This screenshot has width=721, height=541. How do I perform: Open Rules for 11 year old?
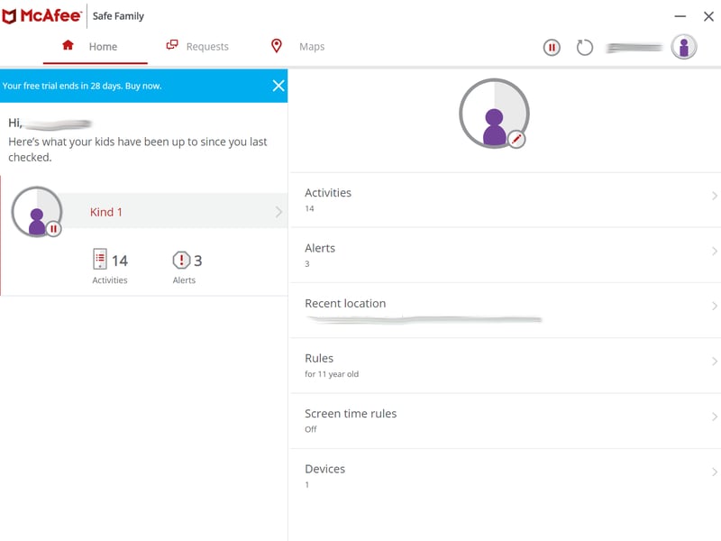tap(506, 366)
